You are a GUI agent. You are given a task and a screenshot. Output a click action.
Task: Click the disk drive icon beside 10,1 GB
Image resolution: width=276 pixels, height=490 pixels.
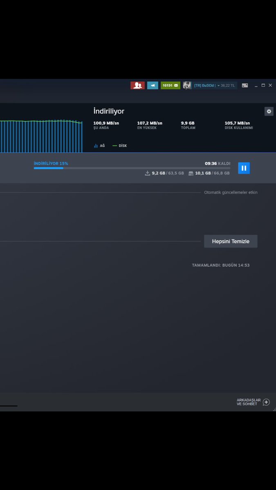point(191,173)
